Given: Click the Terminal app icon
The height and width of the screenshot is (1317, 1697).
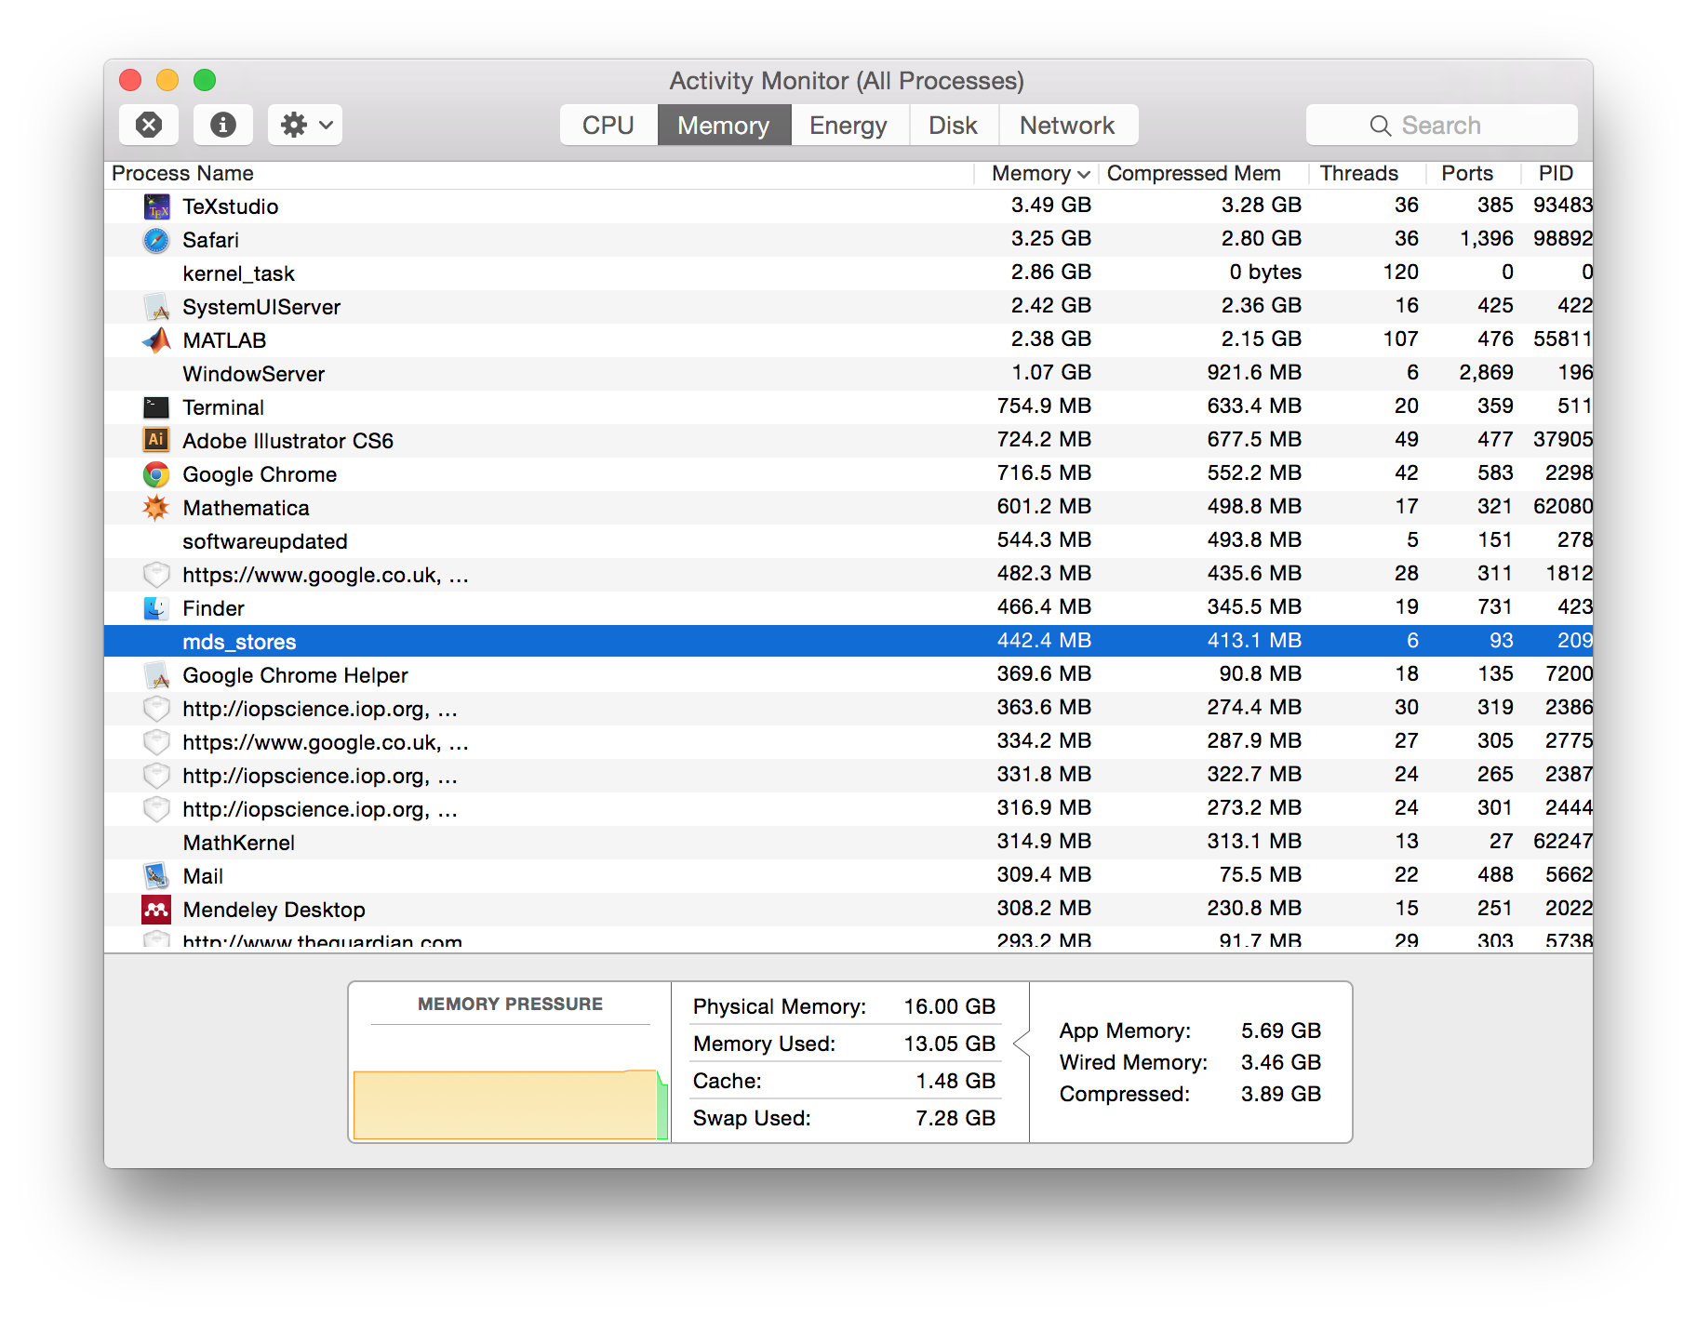Looking at the screenshot, I should [x=156, y=407].
